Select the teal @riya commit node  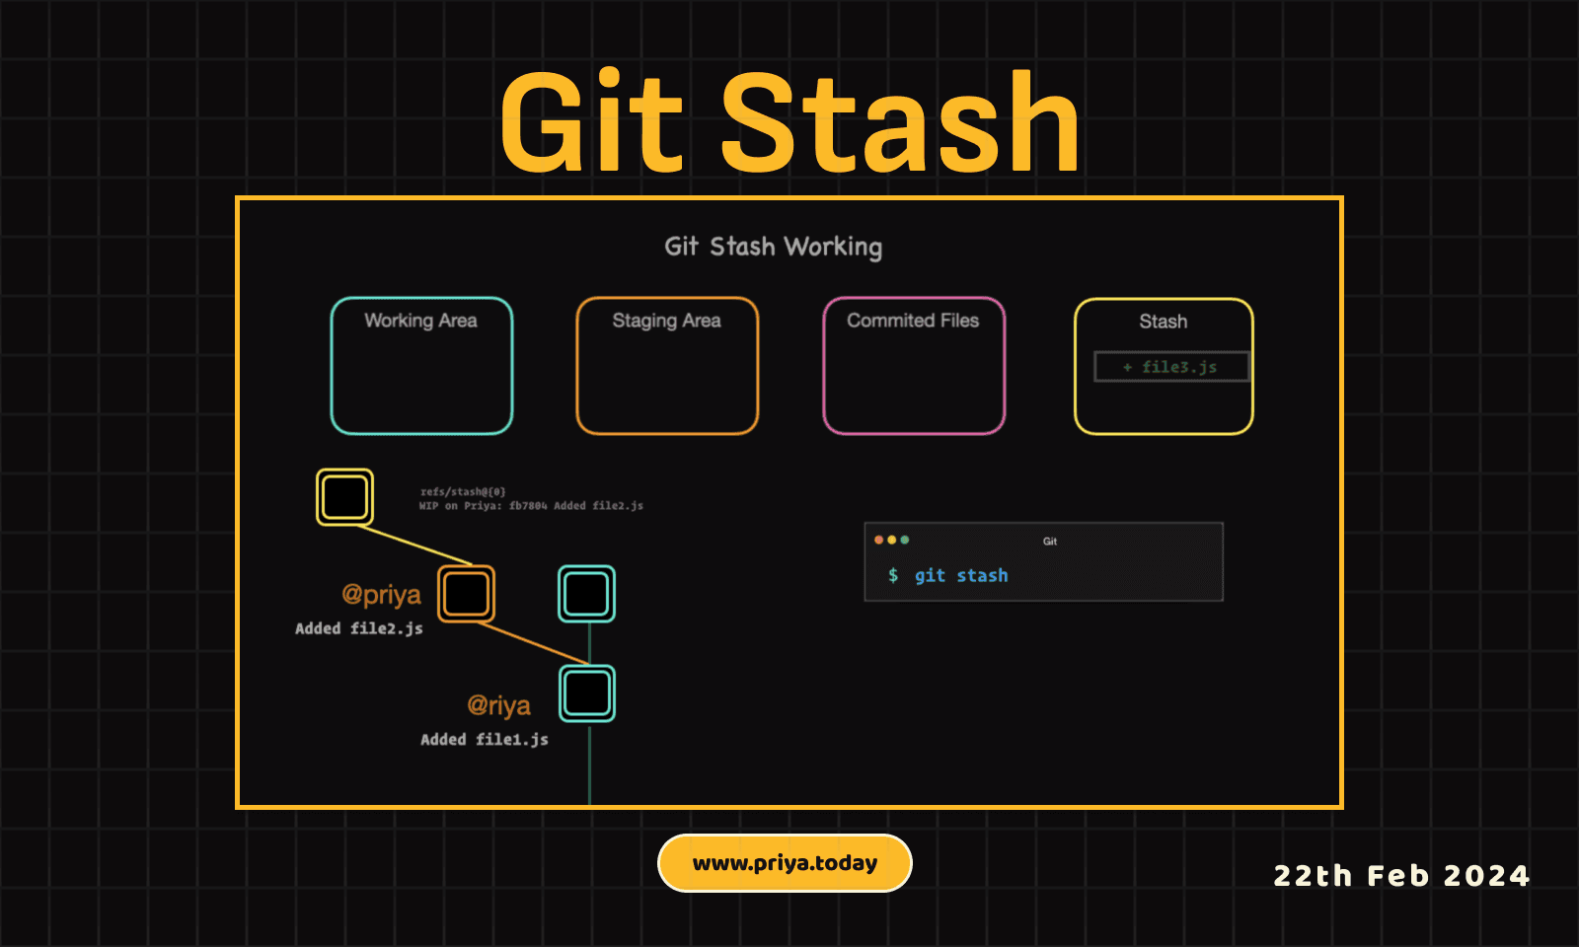[587, 693]
